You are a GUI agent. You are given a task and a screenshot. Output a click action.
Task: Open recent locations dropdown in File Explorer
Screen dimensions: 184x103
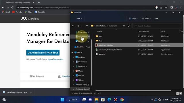click(x=83, y=26)
